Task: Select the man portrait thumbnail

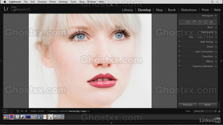Action: pyautogui.click(x=17, y=117)
